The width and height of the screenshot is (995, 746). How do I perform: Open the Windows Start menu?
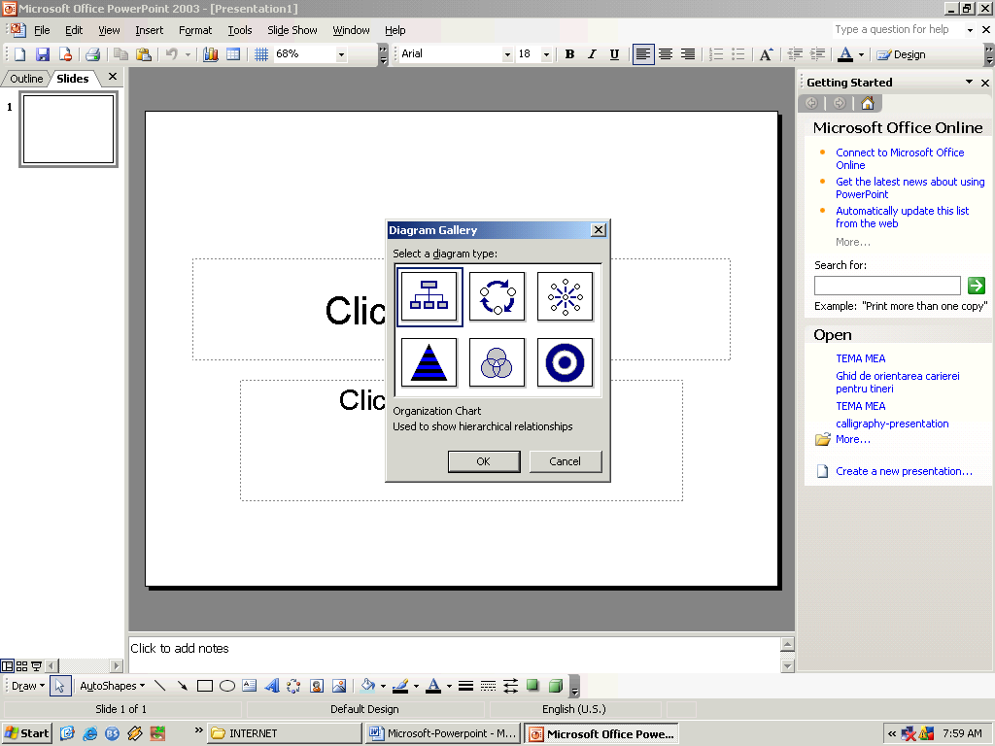tap(26, 733)
